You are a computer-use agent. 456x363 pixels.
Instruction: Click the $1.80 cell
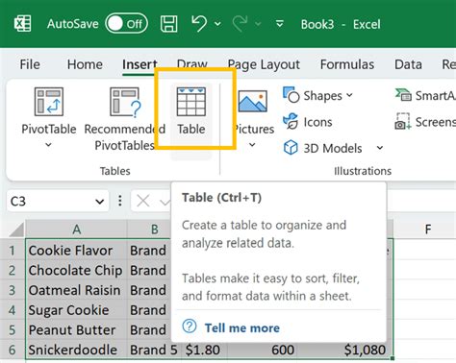(x=204, y=350)
